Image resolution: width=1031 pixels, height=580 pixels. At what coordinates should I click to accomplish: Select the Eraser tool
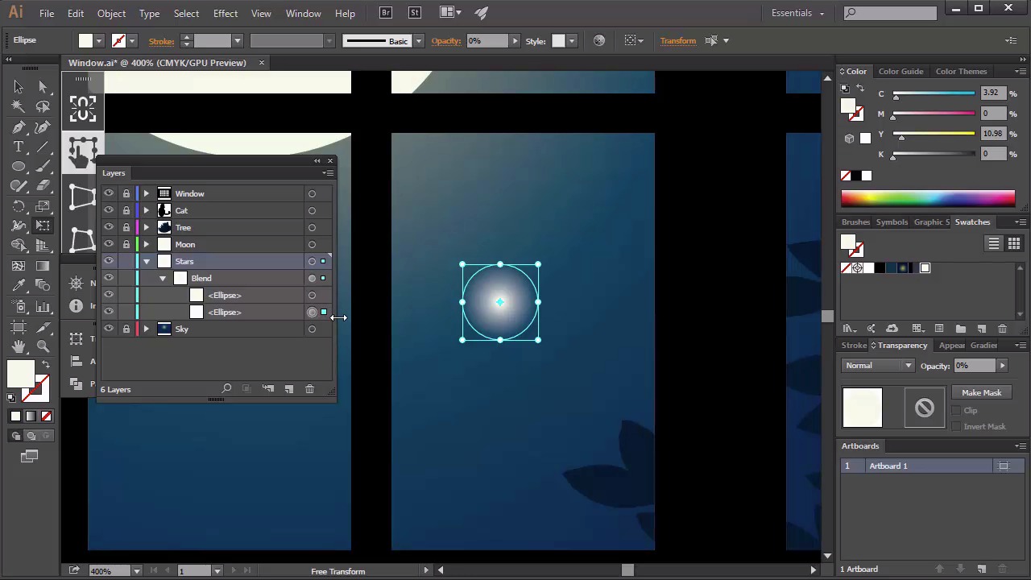(43, 186)
